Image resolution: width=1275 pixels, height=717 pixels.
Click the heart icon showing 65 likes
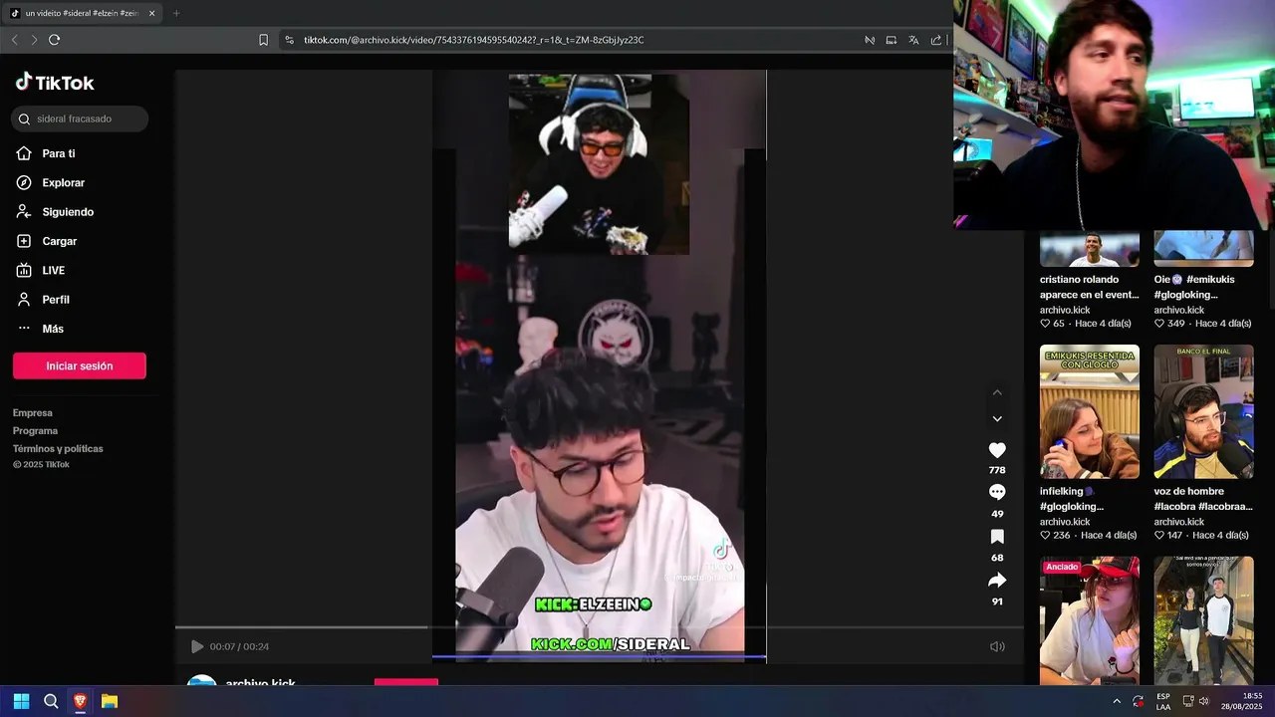coord(1045,324)
